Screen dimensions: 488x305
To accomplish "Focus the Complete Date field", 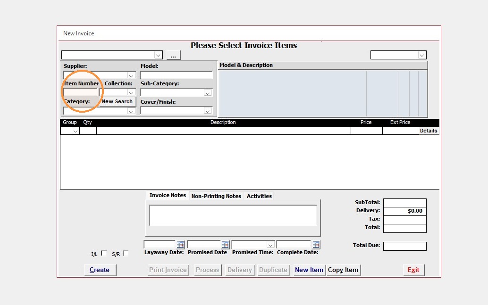I will coord(294,245).
